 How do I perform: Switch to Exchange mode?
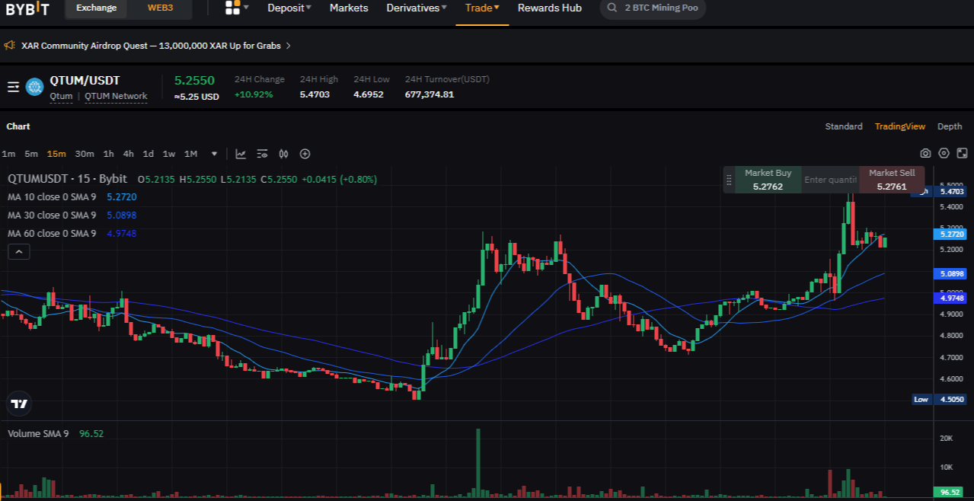97,8
